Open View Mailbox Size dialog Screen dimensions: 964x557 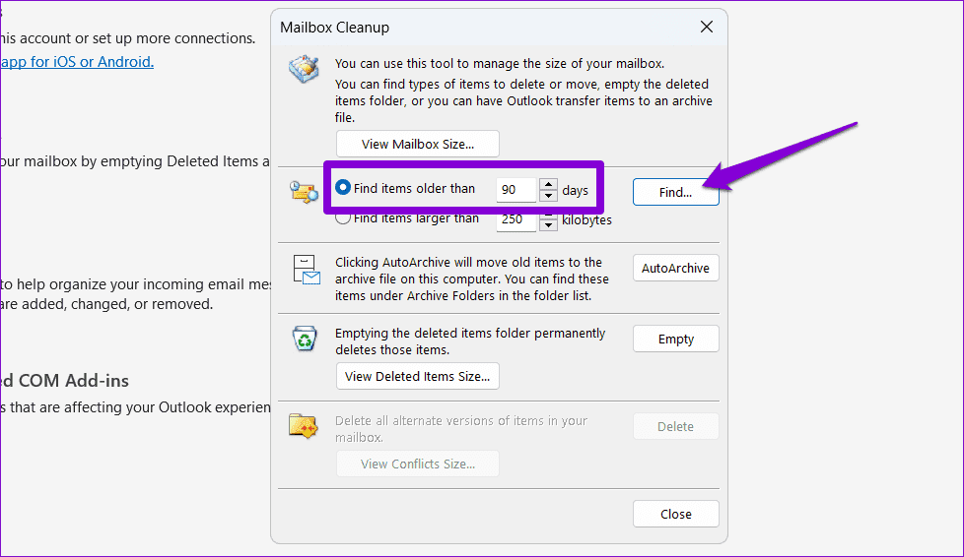[x=418, y=144]
